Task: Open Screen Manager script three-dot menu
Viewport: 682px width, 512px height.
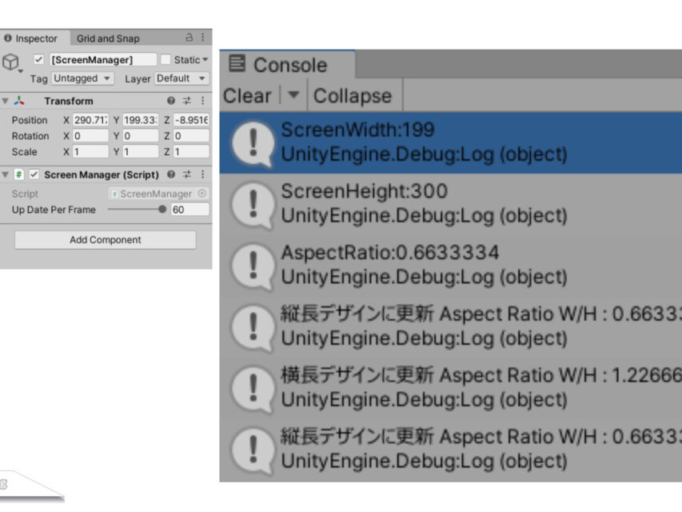Action: [x=202, y=174]
